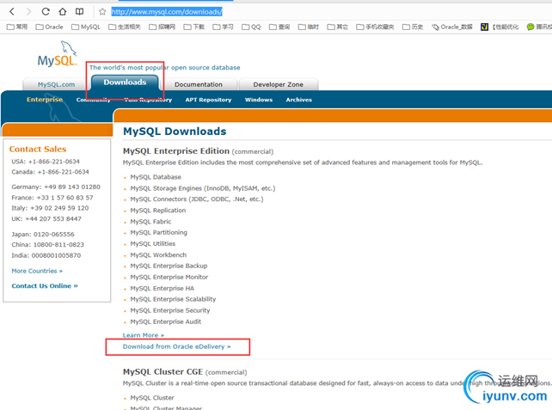
Task: Click Download from Oracle eDelivery link
Action: coord(177,346)
